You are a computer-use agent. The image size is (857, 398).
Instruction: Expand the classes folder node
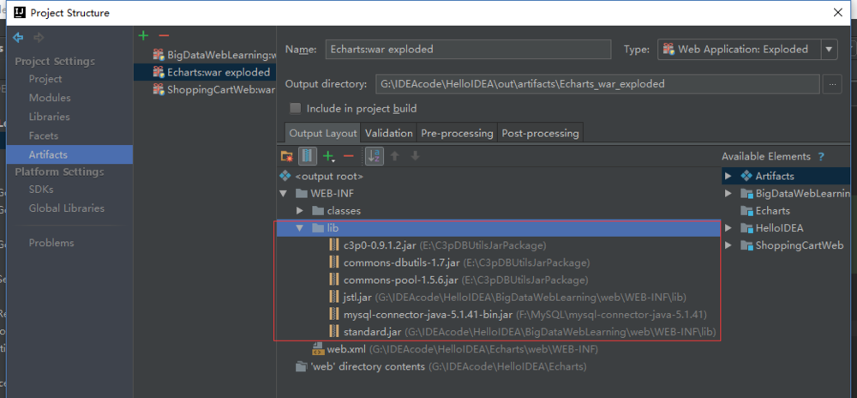point(299,210)
